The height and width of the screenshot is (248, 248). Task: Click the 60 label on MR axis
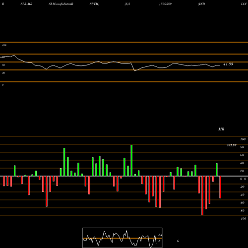pos(242,155)
